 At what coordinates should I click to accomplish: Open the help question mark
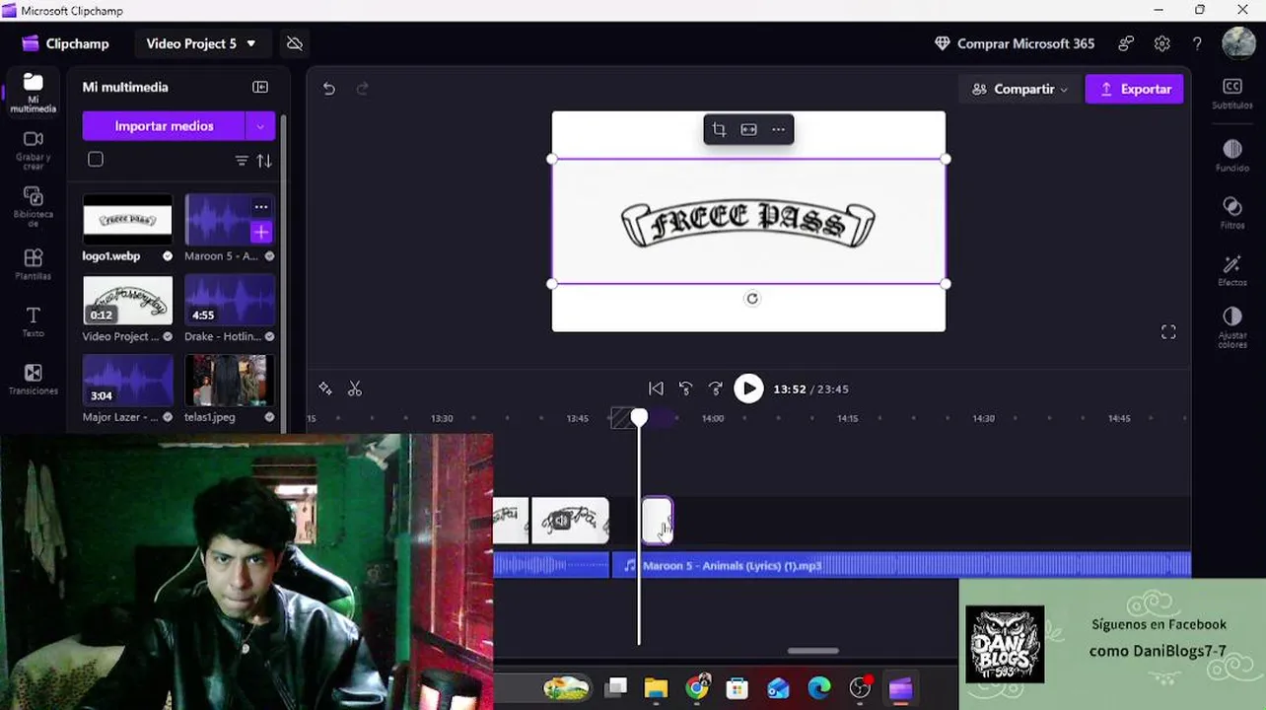1197,43
